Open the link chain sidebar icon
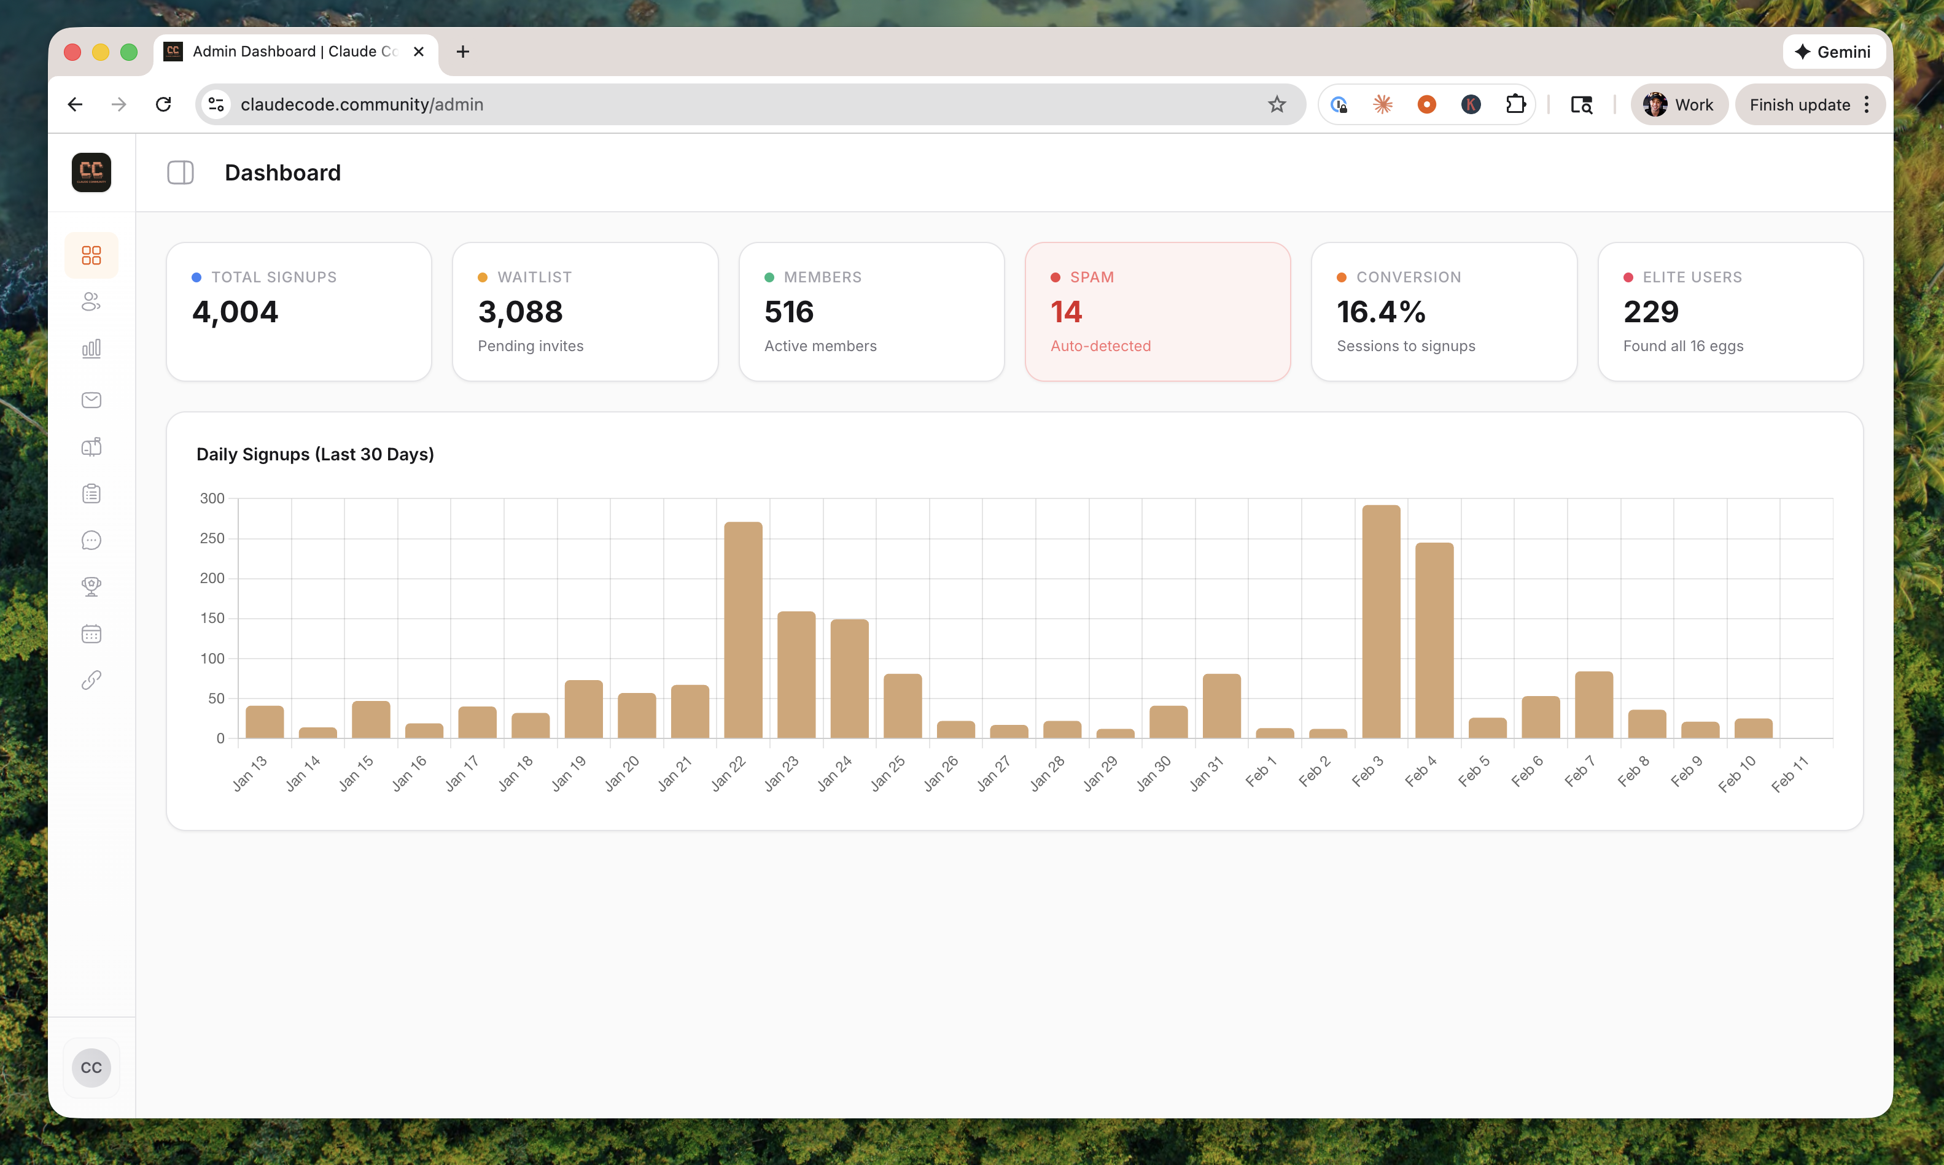This screenshot has width=1944, height=1165. tap(91, 680)
